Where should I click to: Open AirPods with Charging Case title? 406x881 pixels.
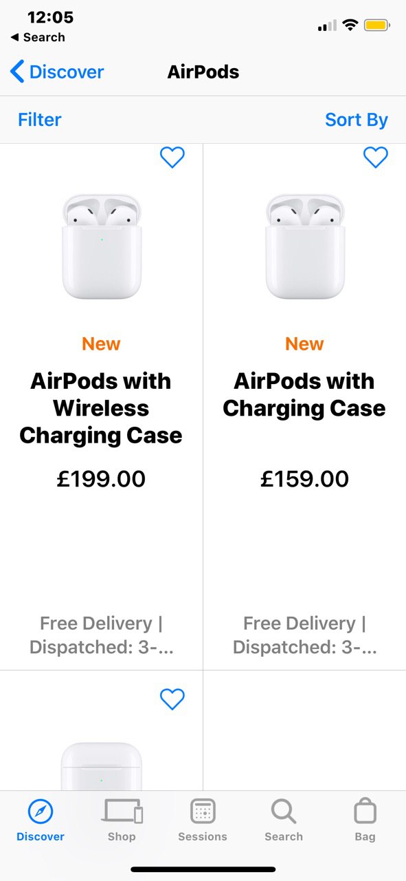[304, 394]
